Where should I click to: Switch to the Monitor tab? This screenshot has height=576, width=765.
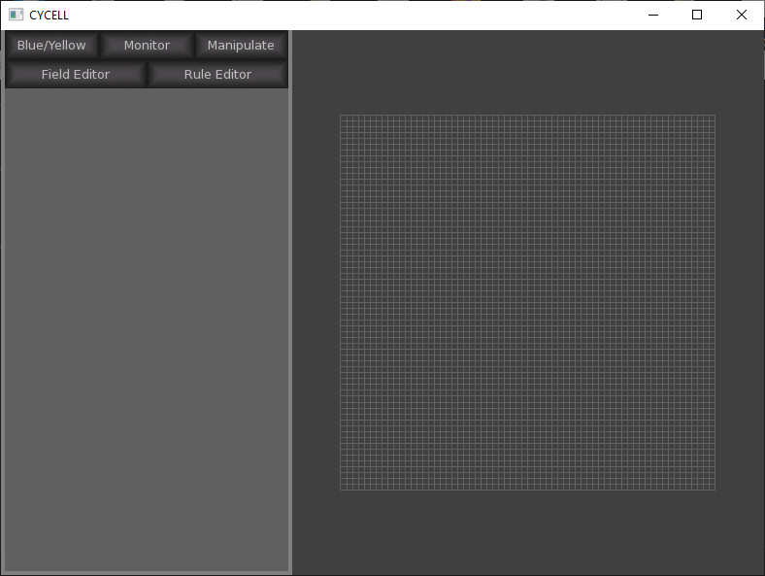(147, 46)
